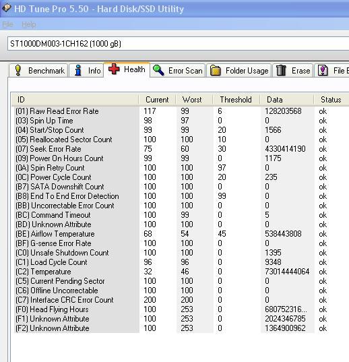Sort by the Current column header
This screenshot has height=362, width=349.
(157, 100)
